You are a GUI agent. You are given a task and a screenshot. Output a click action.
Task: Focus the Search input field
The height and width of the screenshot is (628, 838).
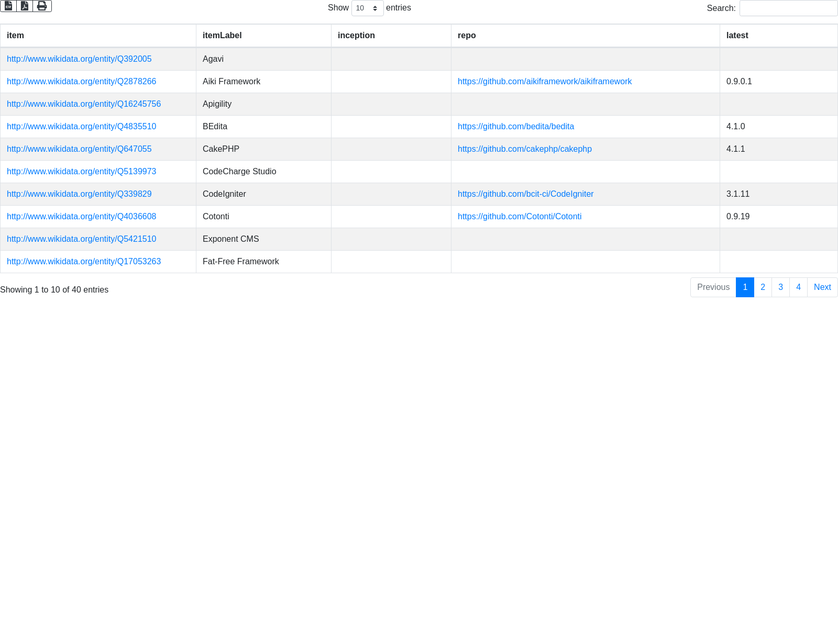[x=788, y=8]
